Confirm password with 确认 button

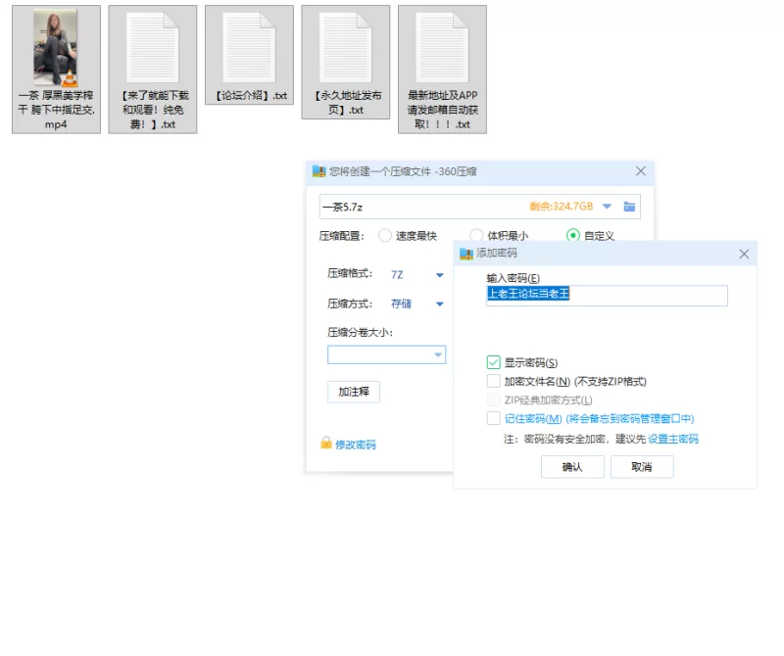coord(572,467)
